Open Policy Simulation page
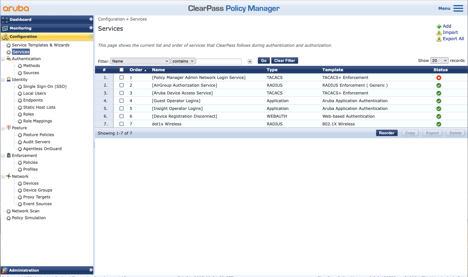The image size is (468, 277). [x=29, y=218]
